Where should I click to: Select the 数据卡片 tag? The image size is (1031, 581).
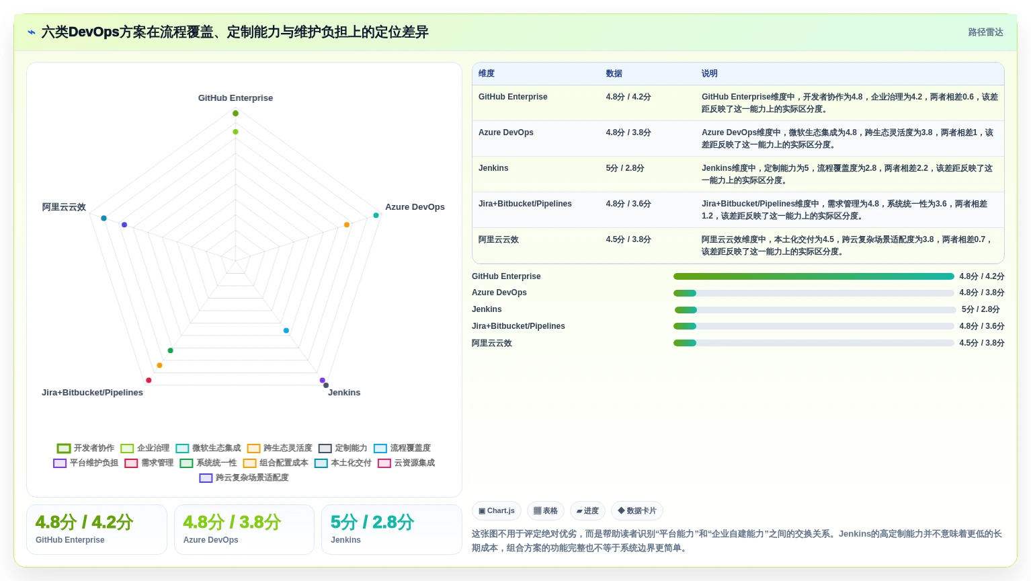point(637,511)
